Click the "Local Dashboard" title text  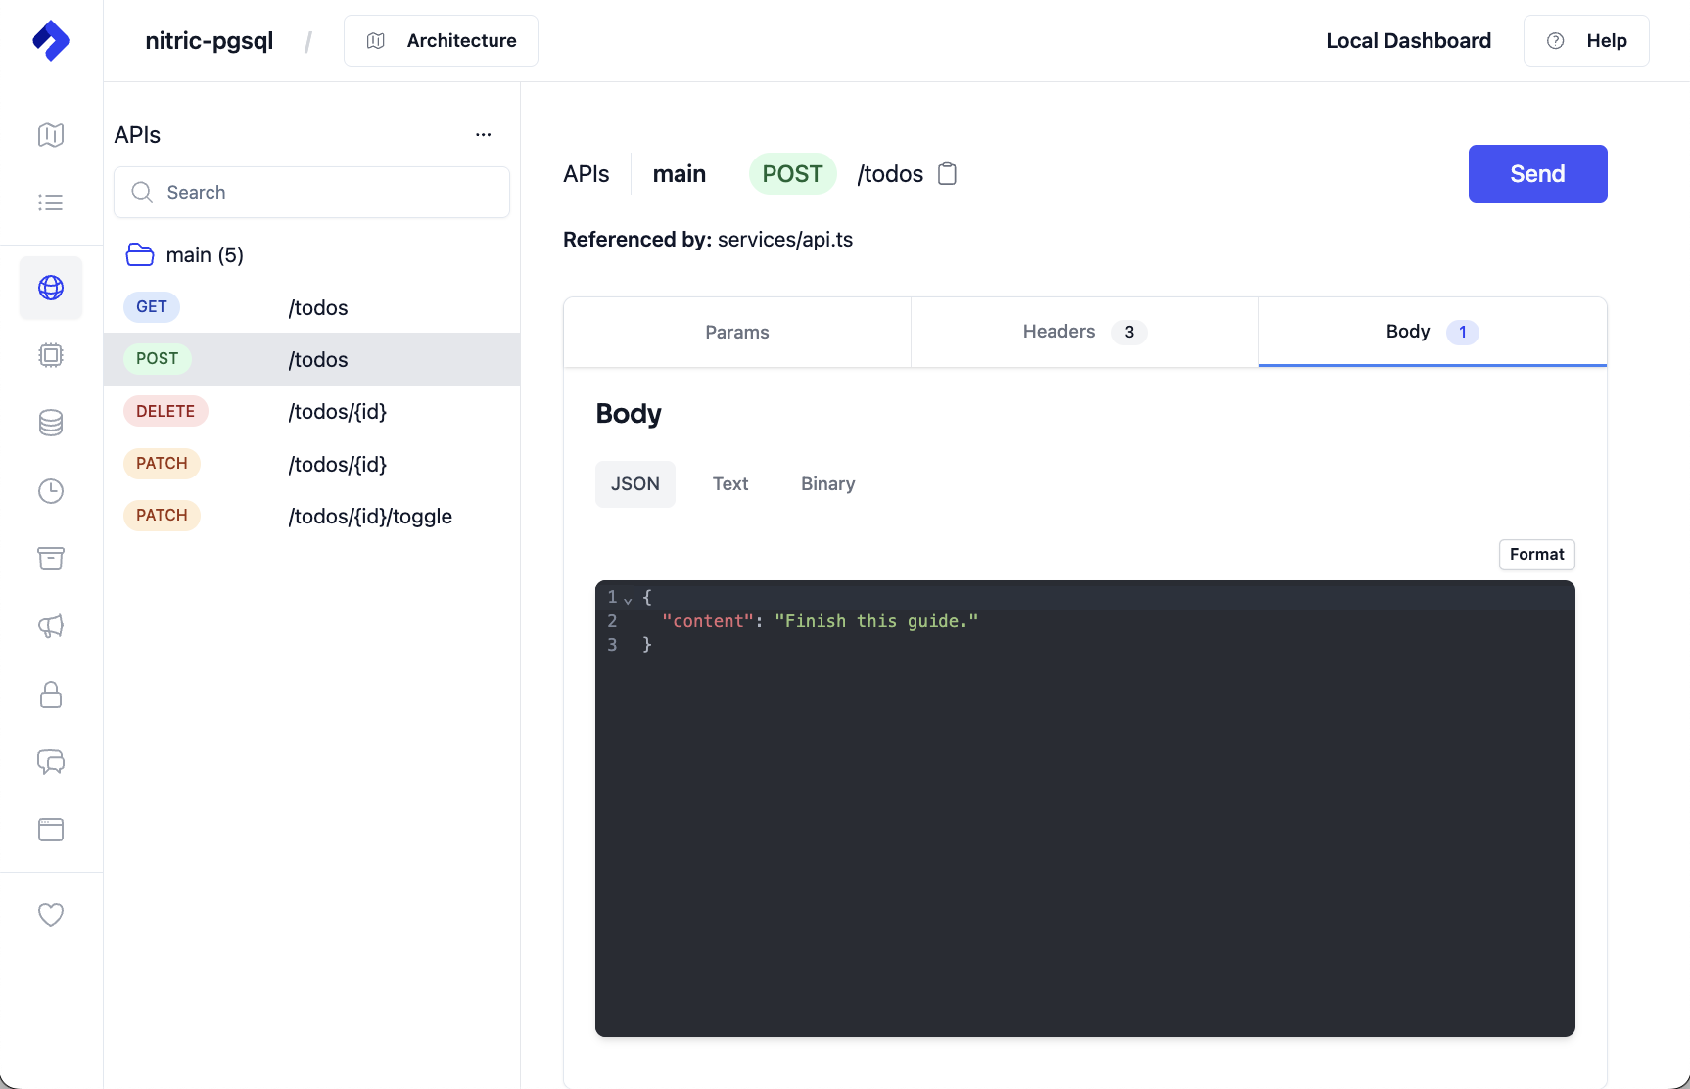coord(1408,41)
